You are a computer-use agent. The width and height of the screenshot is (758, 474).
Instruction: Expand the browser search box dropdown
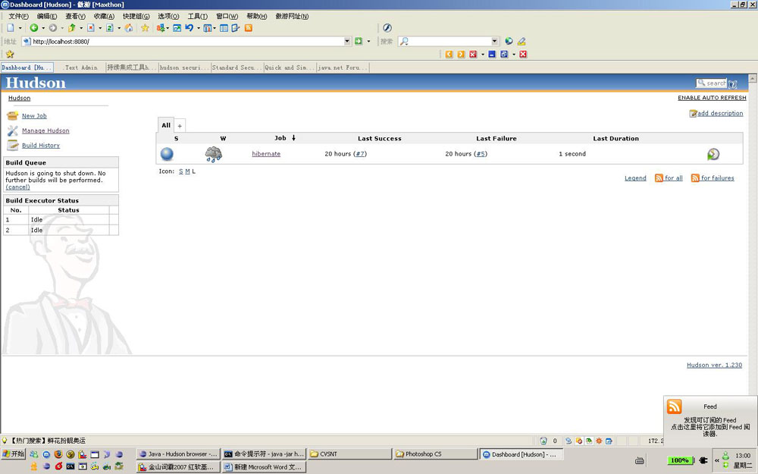(x=494, y=41)
